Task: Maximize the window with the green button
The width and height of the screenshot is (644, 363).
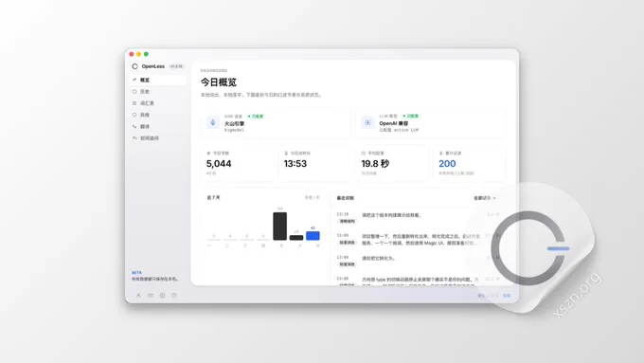Action: coord(146,54)
